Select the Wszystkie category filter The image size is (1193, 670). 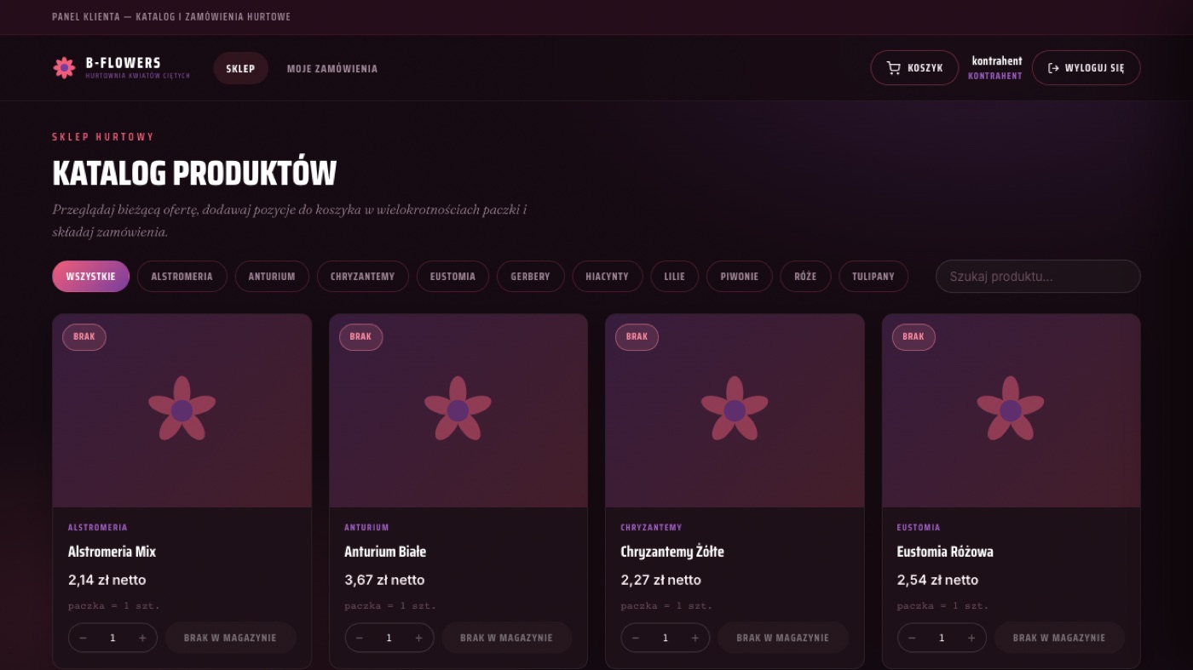coord(91,277)
